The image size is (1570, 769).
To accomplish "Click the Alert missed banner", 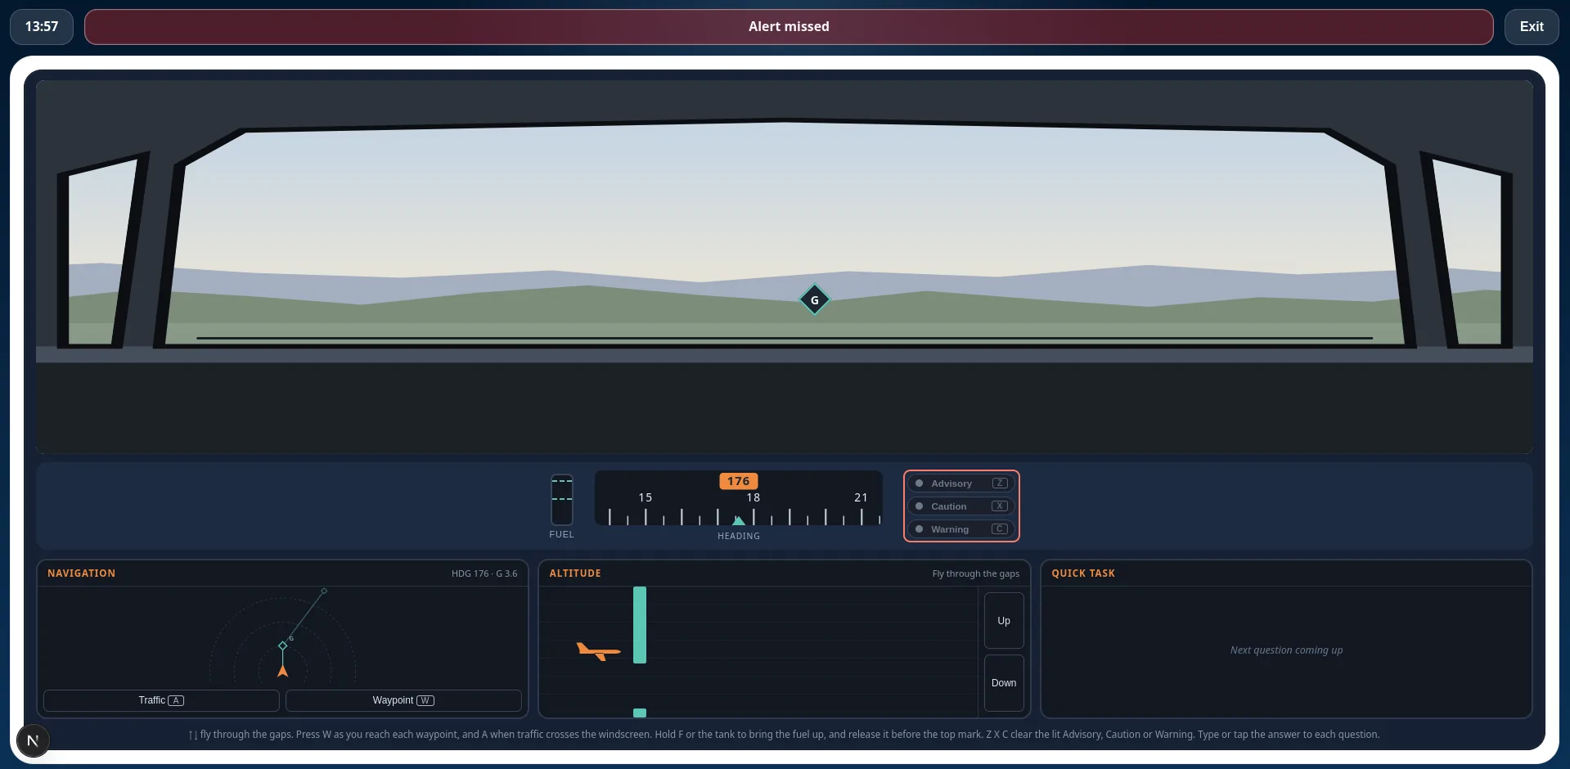I will (x=789, y=27).
